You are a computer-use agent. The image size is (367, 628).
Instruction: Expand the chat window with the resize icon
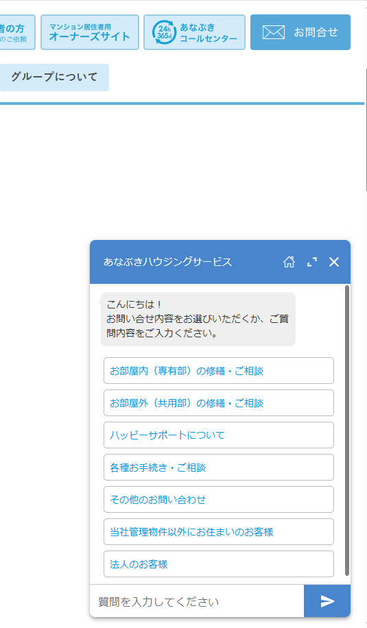pos(311,262)
